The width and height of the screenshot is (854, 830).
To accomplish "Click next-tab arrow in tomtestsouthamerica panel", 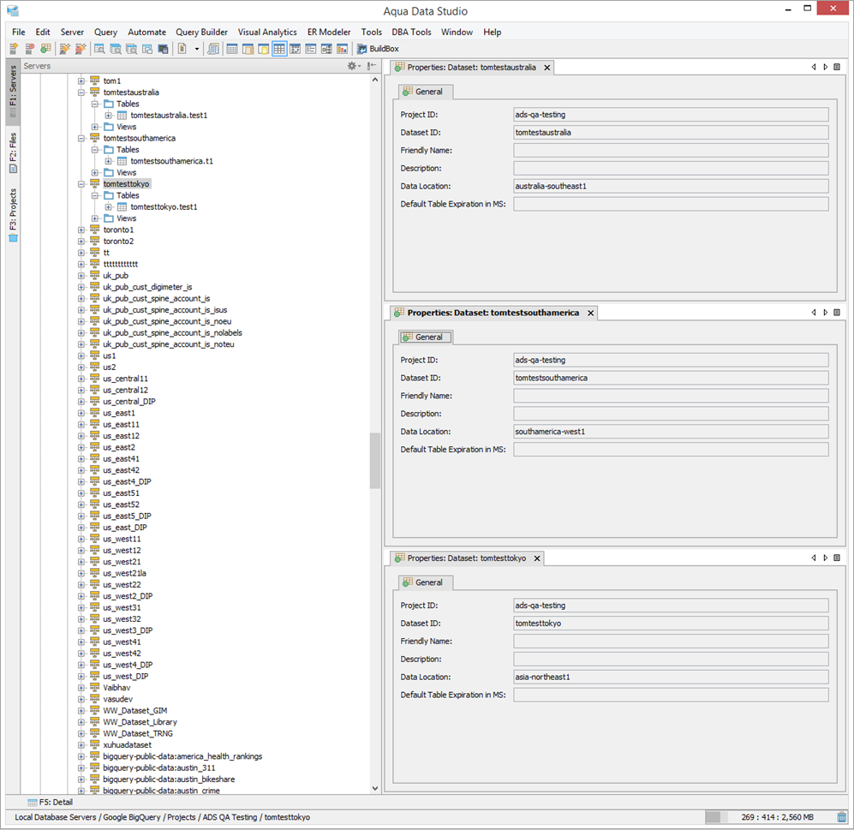I will click(825, 313).
